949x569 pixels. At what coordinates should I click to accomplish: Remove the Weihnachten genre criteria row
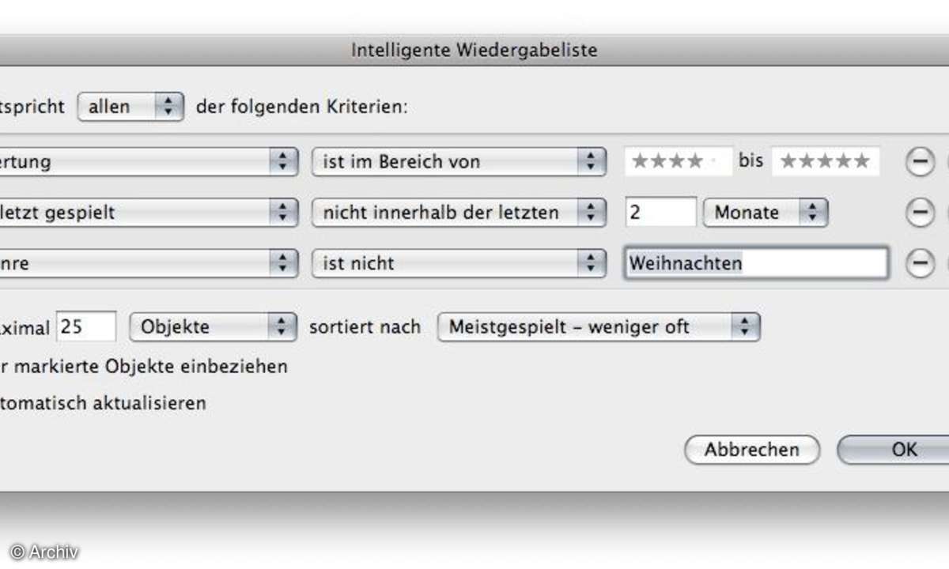point(919,263)
